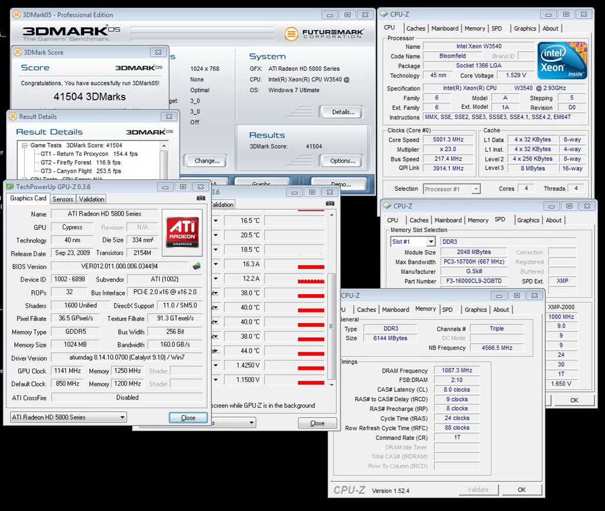605x511 pixels.
Task: Click the scroll up arrow in the GPU-Z sensors list
Action: click(x=331, y=215)
